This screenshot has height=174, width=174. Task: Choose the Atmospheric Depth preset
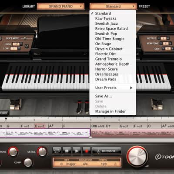[113, 64]
